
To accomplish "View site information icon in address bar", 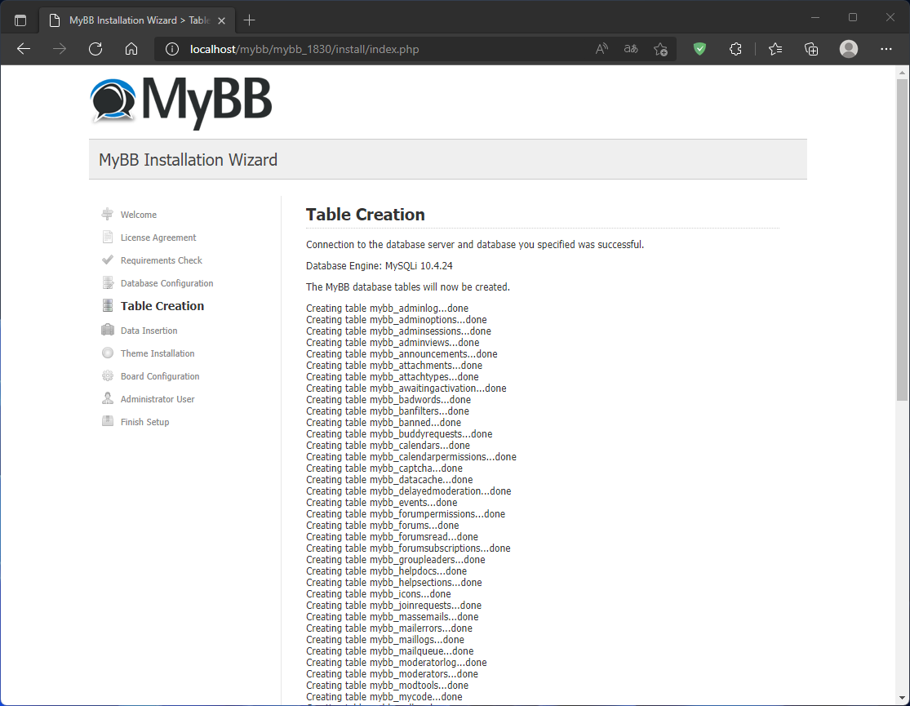I will click(x=171, y=49).
